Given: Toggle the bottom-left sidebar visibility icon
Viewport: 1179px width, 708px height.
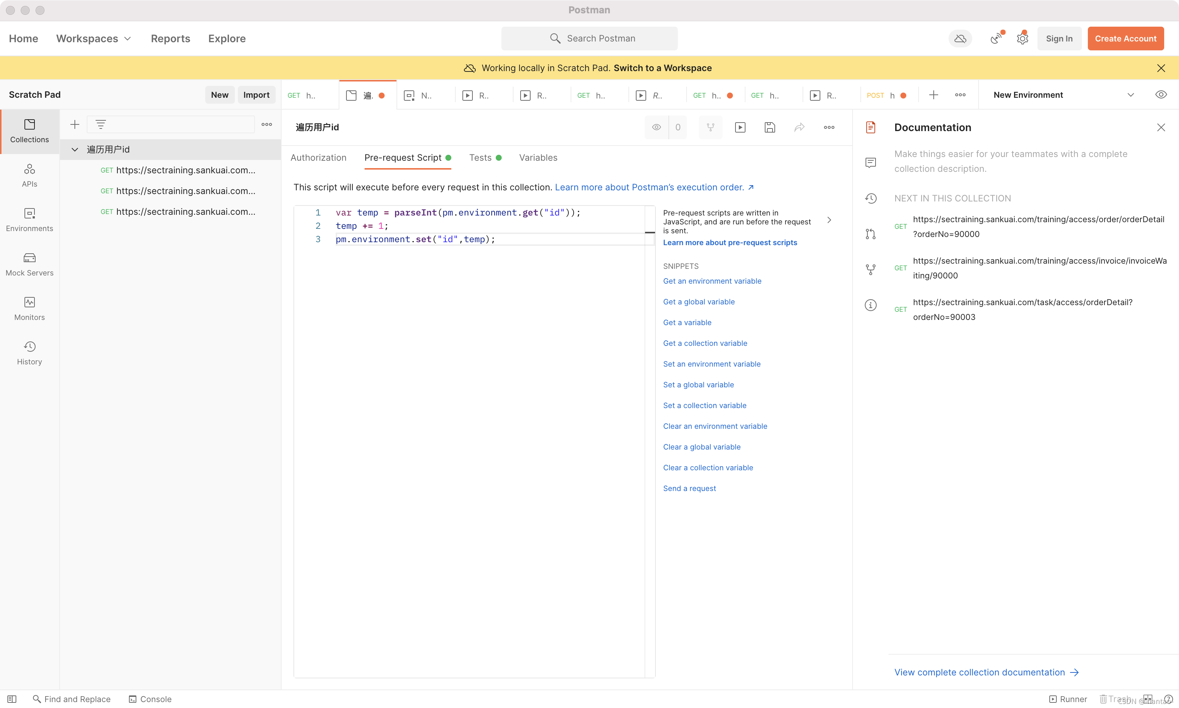Looking at the screenshot, I should click(x=12, y=699).
